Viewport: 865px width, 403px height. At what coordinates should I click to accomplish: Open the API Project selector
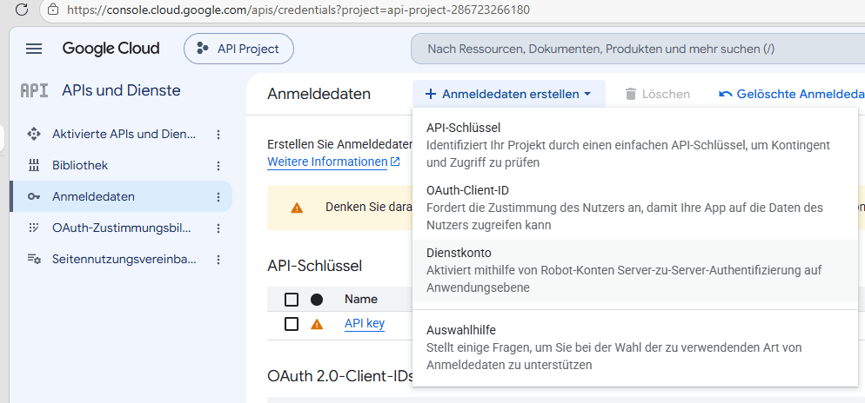(238, 49)
